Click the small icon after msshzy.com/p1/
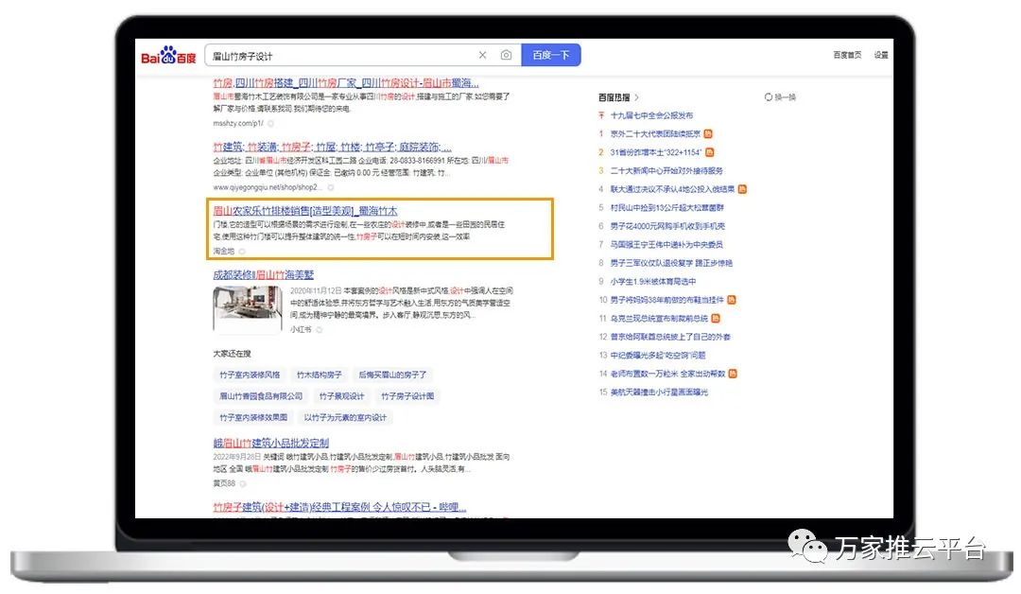The height and width of the screenshot is (594, 1021). 270,123
